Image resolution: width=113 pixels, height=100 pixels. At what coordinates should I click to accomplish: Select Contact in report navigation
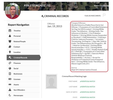23,47
